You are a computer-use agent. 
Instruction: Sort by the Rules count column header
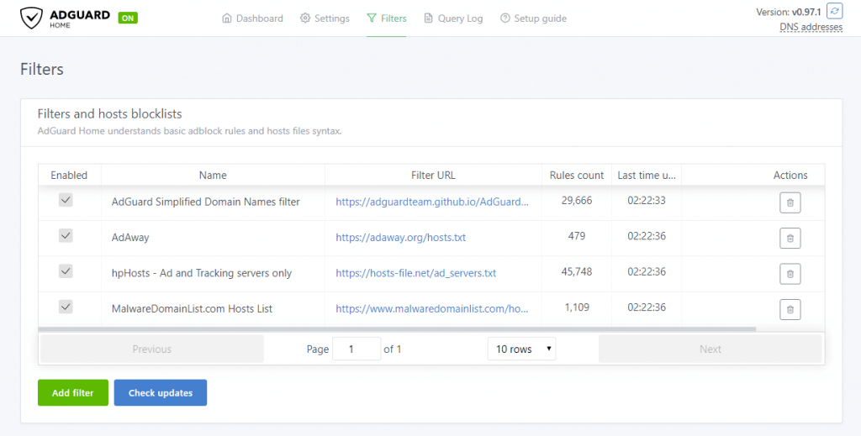577,176
